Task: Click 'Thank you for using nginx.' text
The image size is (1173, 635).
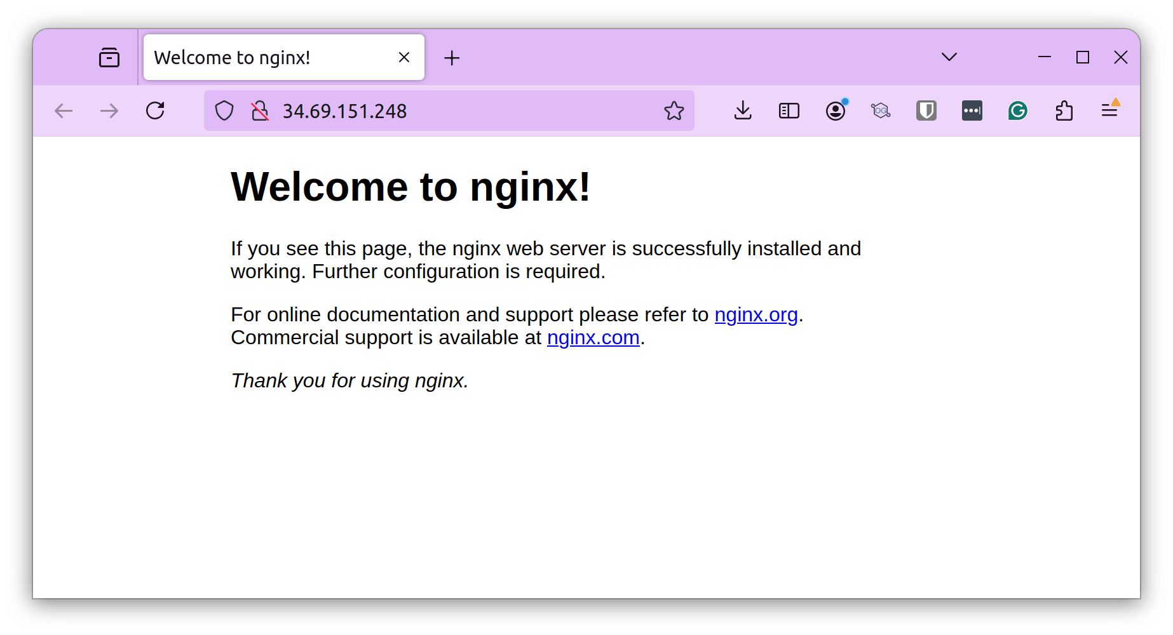Action: click(x=349, y=380)
